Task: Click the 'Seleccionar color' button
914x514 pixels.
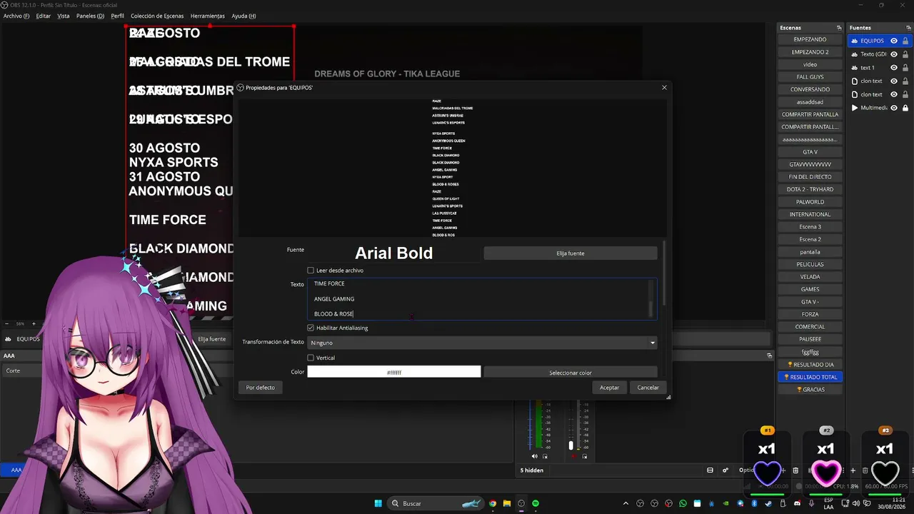Action: click(571, 372)
